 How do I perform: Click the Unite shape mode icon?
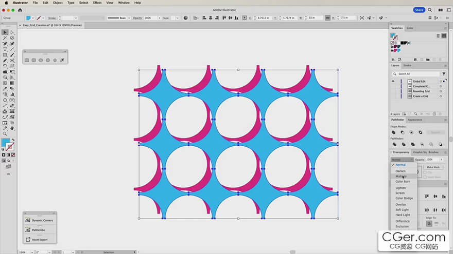coord(393,132)
